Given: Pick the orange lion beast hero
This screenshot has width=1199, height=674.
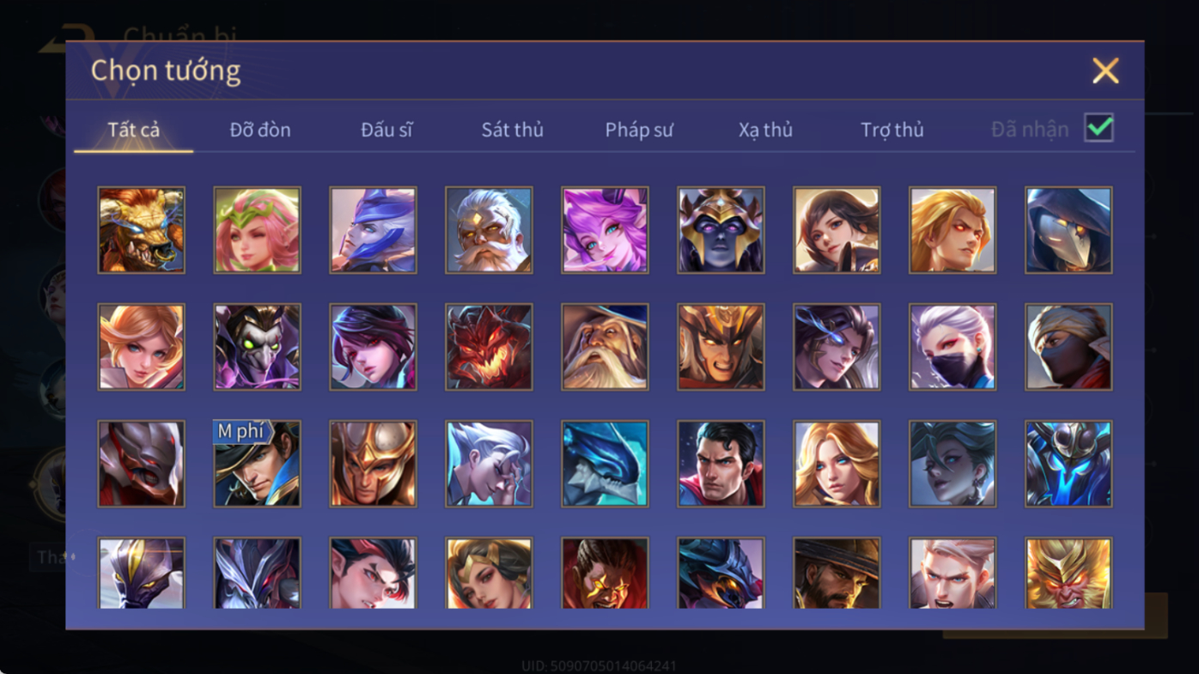Looking at the screenshot, I should pyautogui.click(x=141, y=230).
